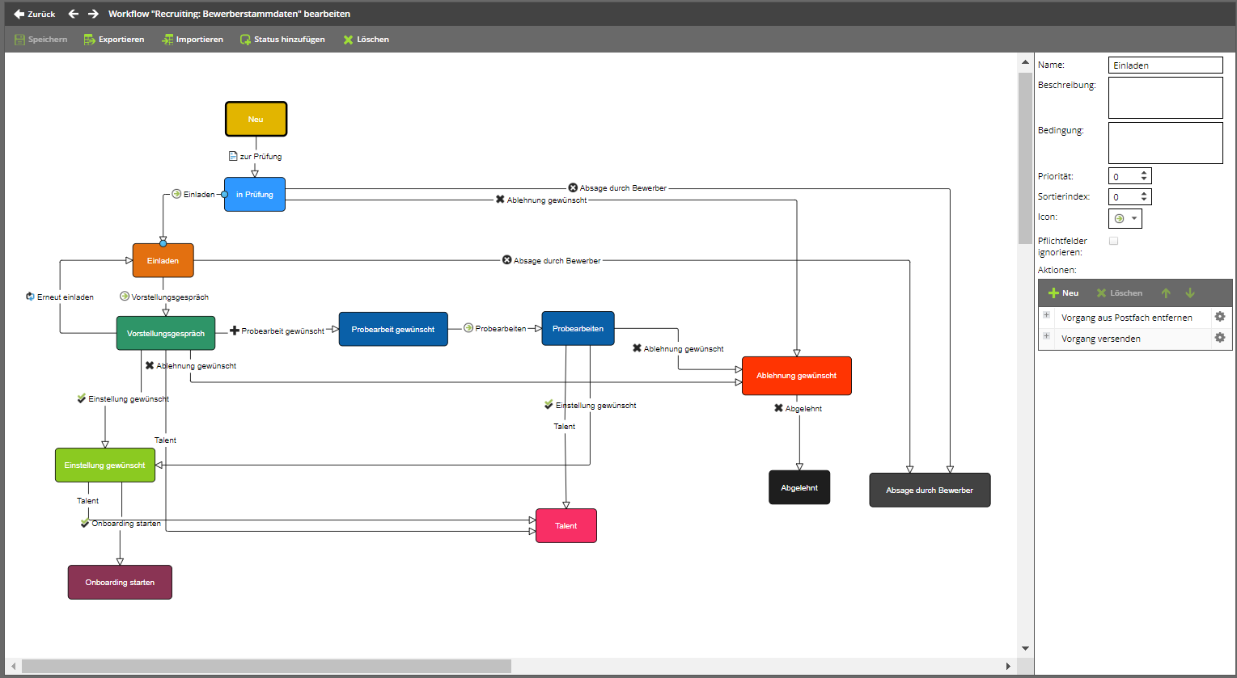This screenshot has width=1237, height=678.
Task: Click X icon of 'Ablehnung gewünscht' near Probearbeiten
Action: point(637,348)
